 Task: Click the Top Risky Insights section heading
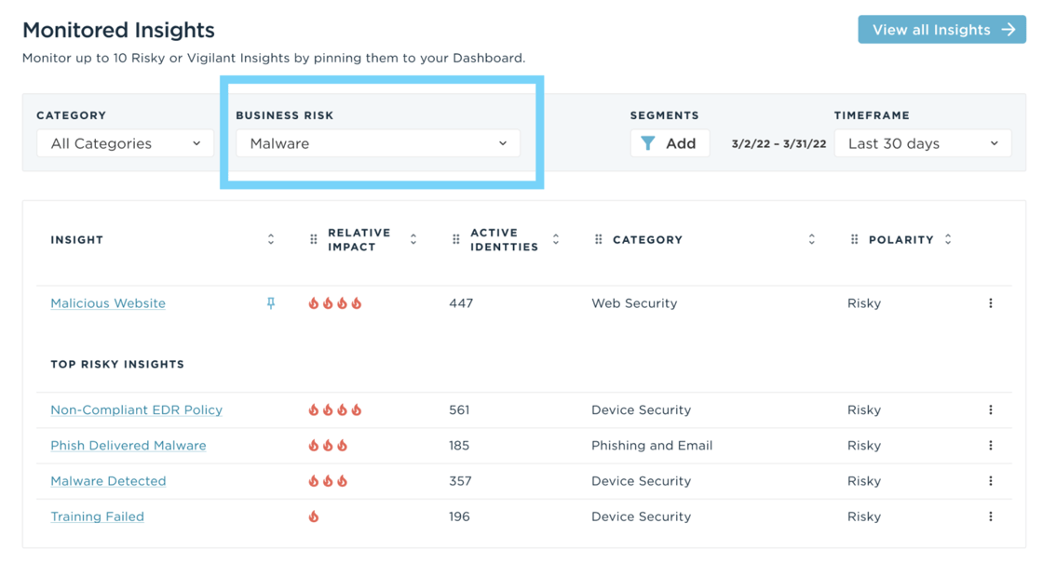pyautogui.click(x=117, y=364)
